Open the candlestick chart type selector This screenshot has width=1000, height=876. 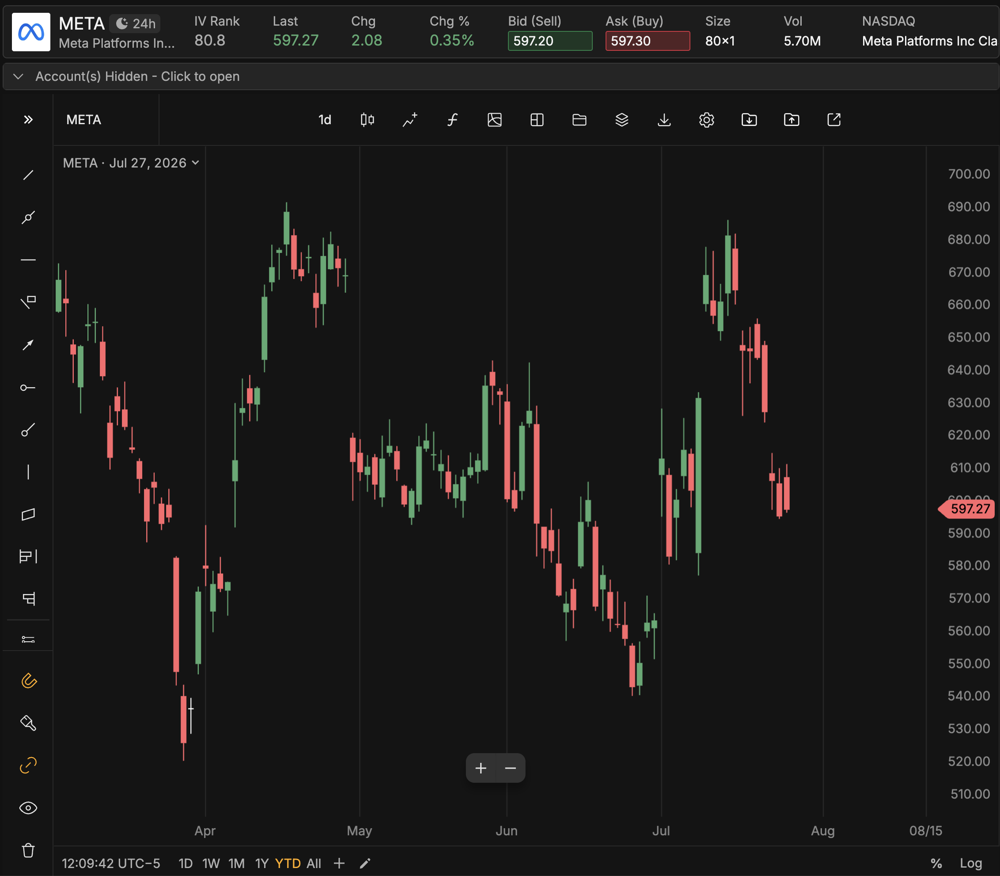click(367, 120)
